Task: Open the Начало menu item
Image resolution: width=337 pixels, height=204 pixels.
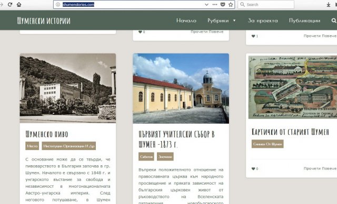Action: pos(186,20)
